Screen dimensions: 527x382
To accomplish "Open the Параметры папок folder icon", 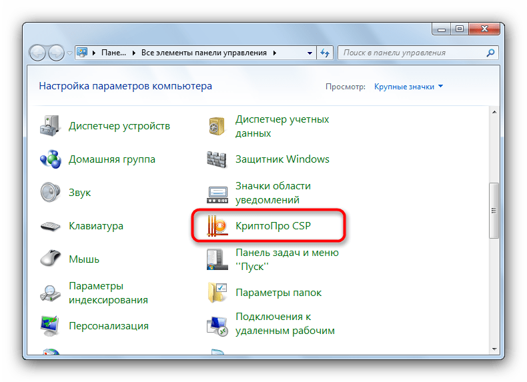I will (217, 292).
